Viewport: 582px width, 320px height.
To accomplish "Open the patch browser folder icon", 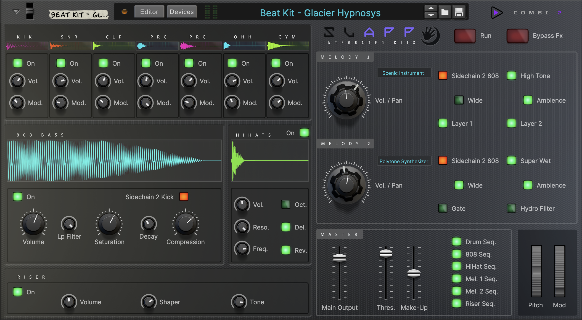I will click(445, 12).
